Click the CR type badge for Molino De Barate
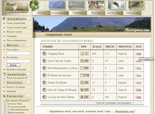 pyautogui.click(x=85, y=82)
